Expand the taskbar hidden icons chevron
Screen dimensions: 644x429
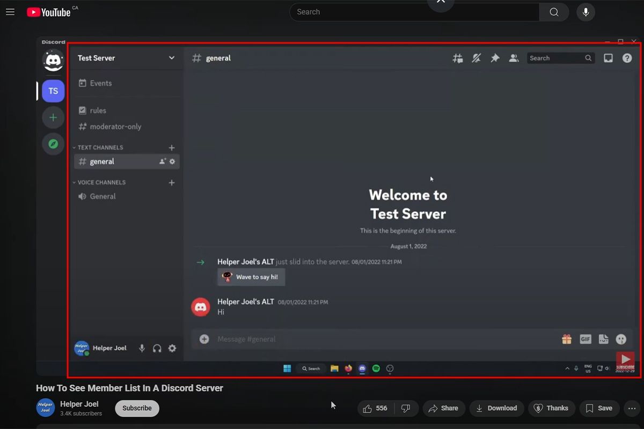coord(567,368)
